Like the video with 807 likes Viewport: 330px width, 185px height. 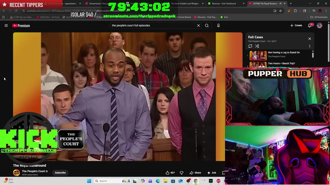(x=170, y=173)
